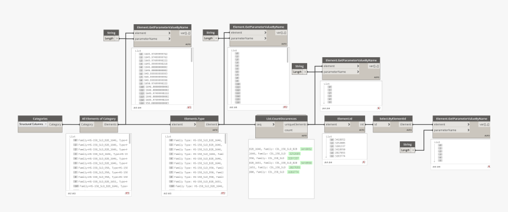Click the count output port on List.CountOccurences
The height and width of the screenshot is (212, 508).
pyautogui.click(x=295, y=130)
